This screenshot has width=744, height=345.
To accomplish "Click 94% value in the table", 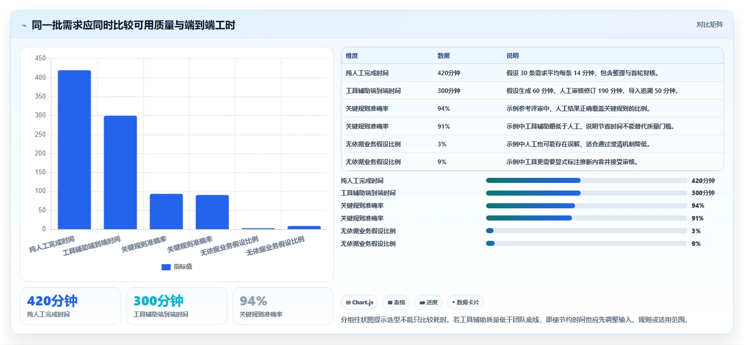I will 444,109.
